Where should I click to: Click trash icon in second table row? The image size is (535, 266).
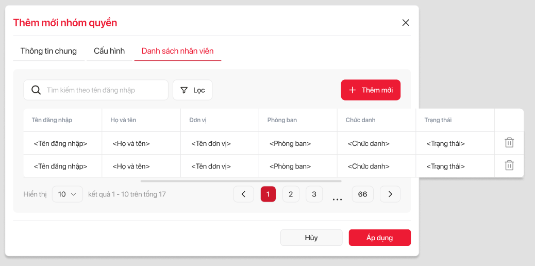point(509,165)
